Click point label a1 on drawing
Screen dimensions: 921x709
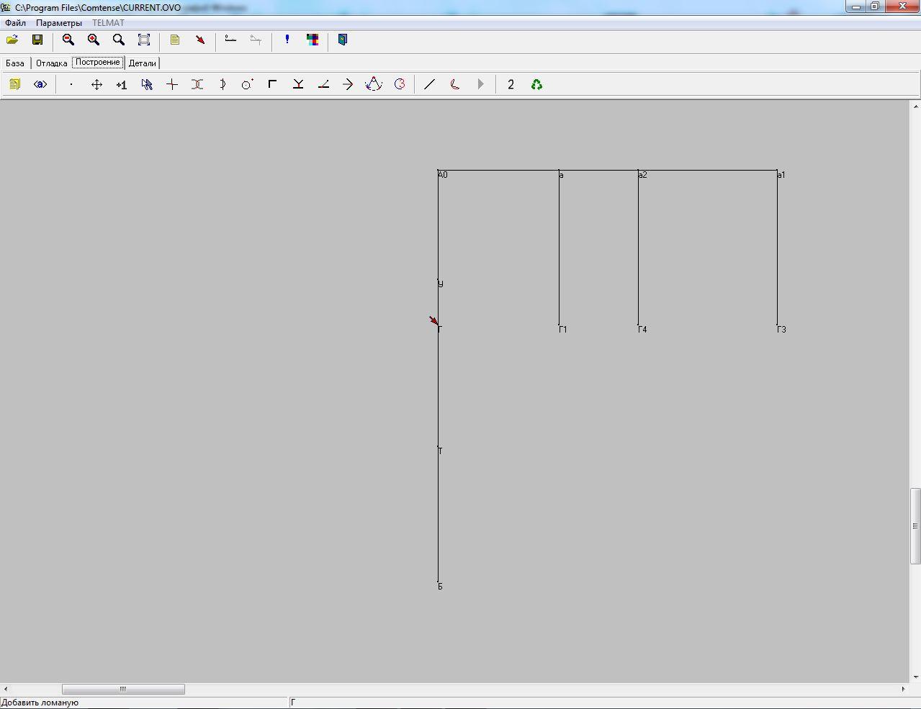point(781,175)
